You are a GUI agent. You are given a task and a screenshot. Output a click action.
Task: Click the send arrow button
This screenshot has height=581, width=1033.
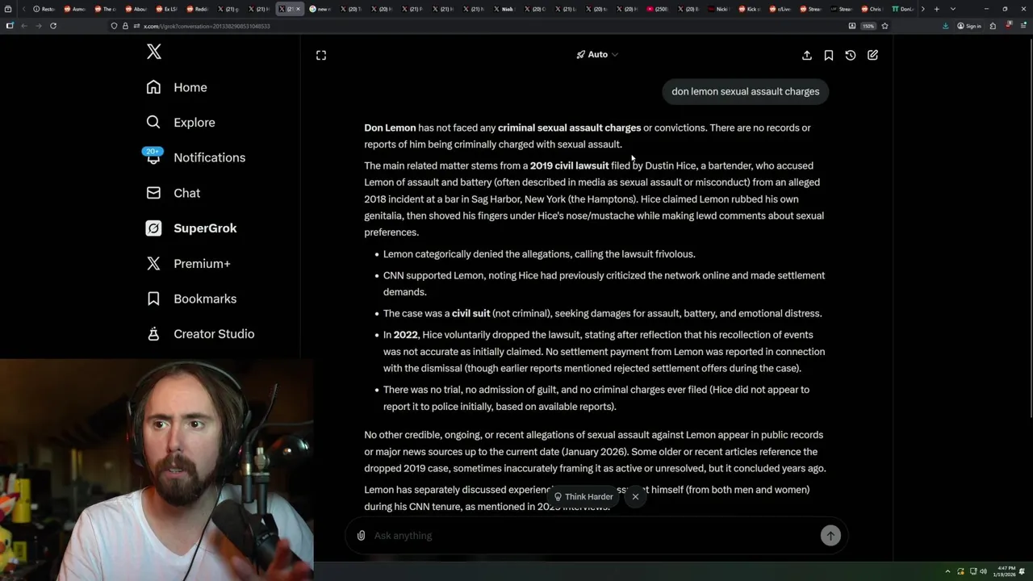[x=830, y=535]
